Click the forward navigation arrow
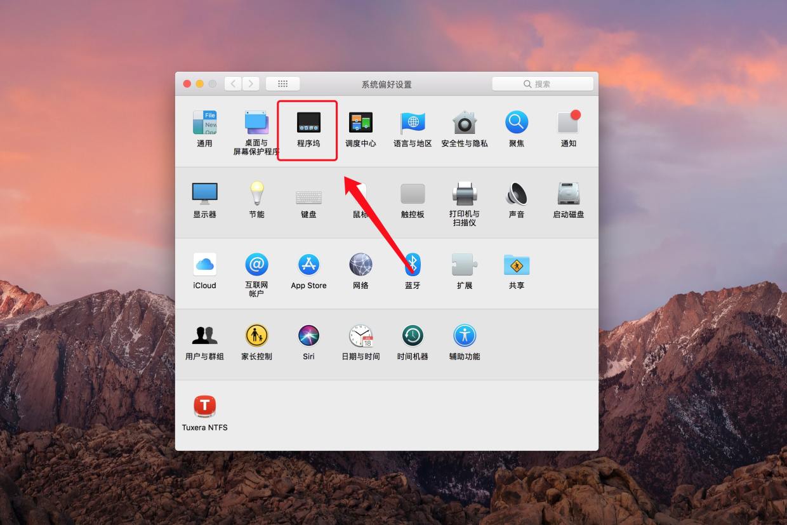 [251, 84]
